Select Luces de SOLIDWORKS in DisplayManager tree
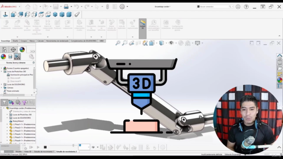Screen dimensions: 283x159 click(x=16, y=84)
